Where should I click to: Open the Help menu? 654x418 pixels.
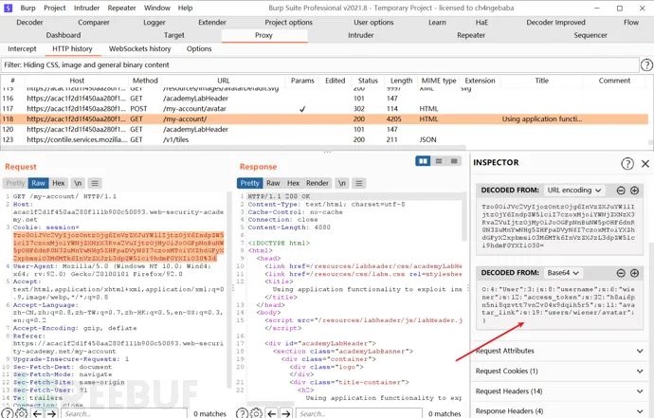pos(185,8)
